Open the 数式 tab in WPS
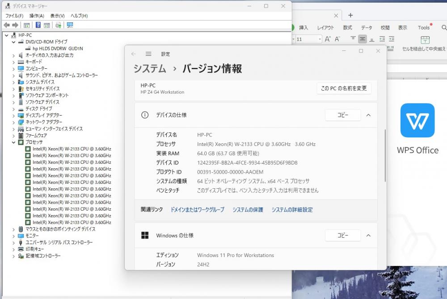 347,28
